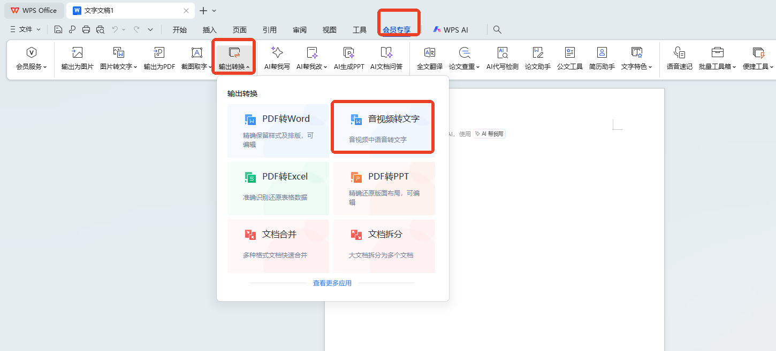This screenshot has width=776, height=351.
Task: Choose 文档拆分 option
Action: (x=384, y=246)
